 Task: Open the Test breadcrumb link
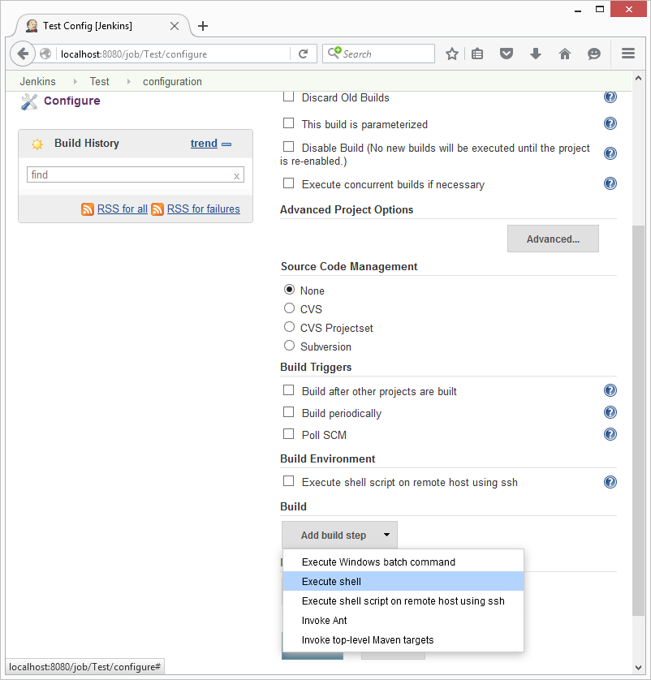(99, 81)
